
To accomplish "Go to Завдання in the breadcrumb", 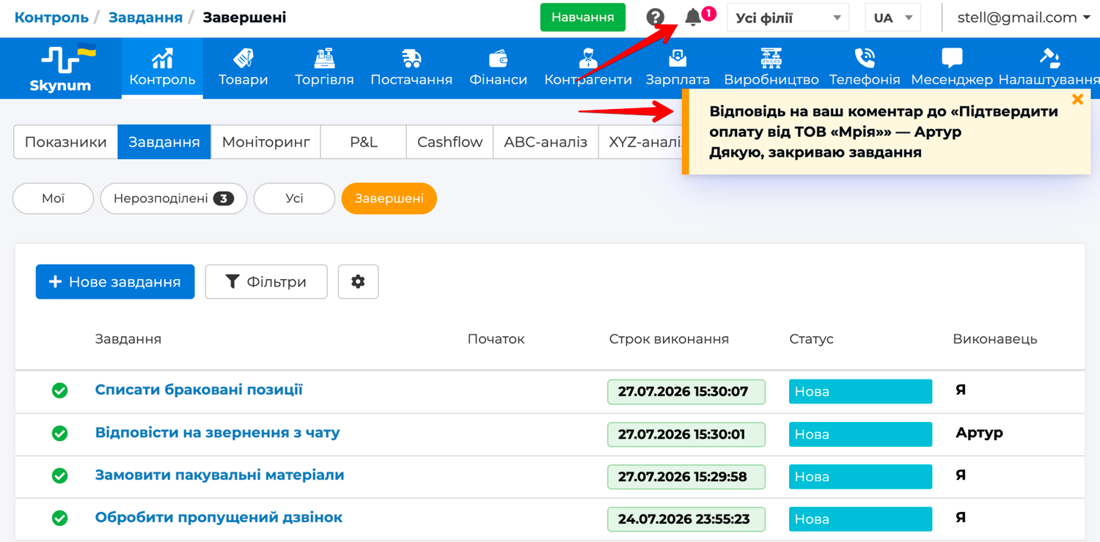I will (x=145, y=17).
